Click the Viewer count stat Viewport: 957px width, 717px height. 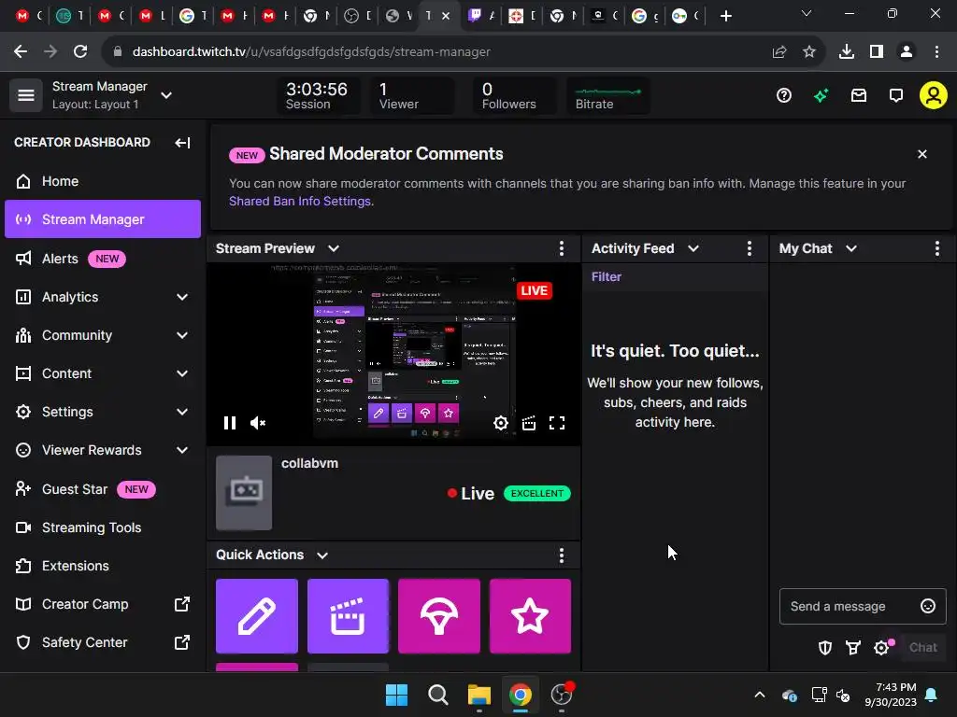point(411,96)
